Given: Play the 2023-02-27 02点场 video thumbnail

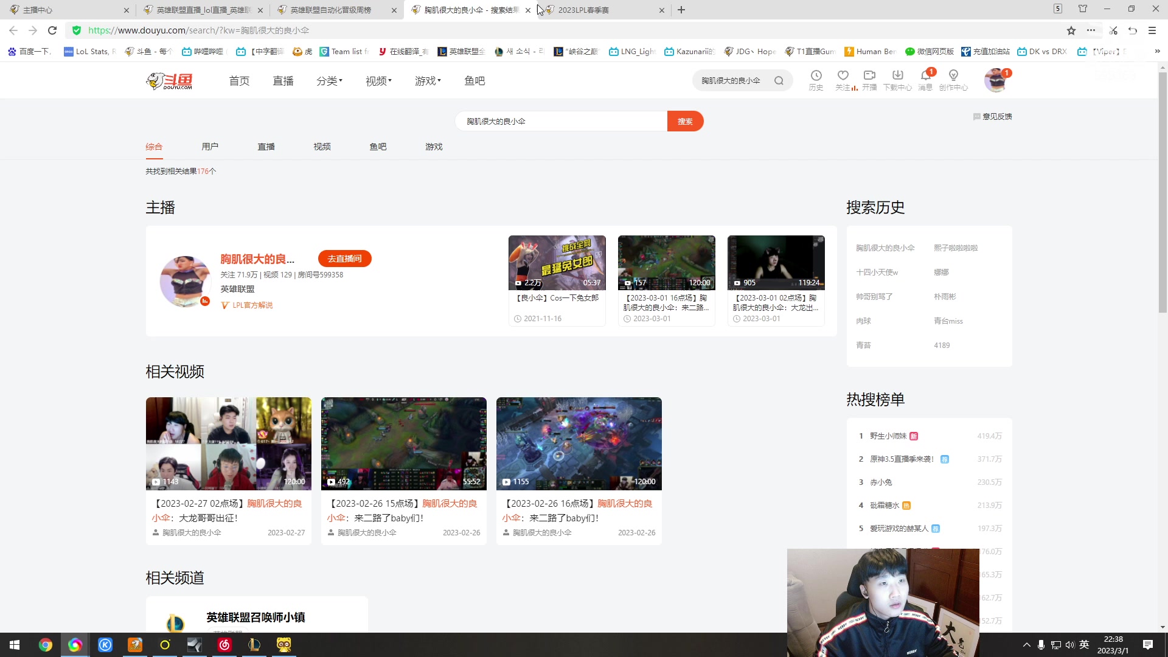Looking at the screenshot, I should 228,443.
